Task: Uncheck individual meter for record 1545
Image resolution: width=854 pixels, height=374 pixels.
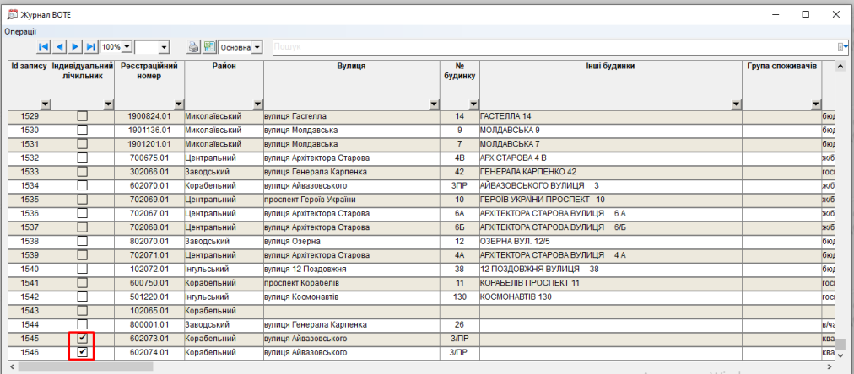Action: tap(82, 339)
